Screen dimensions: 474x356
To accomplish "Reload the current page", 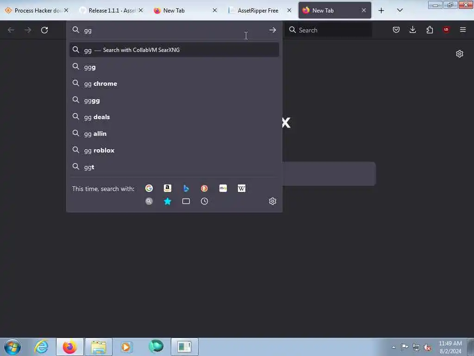I will 44,30.
